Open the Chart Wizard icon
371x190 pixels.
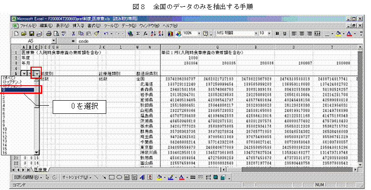tap(172, 34)
